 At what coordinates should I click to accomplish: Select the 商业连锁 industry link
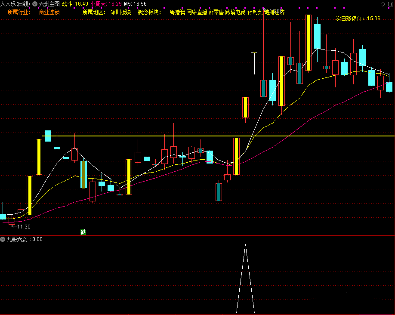(49, 12)
